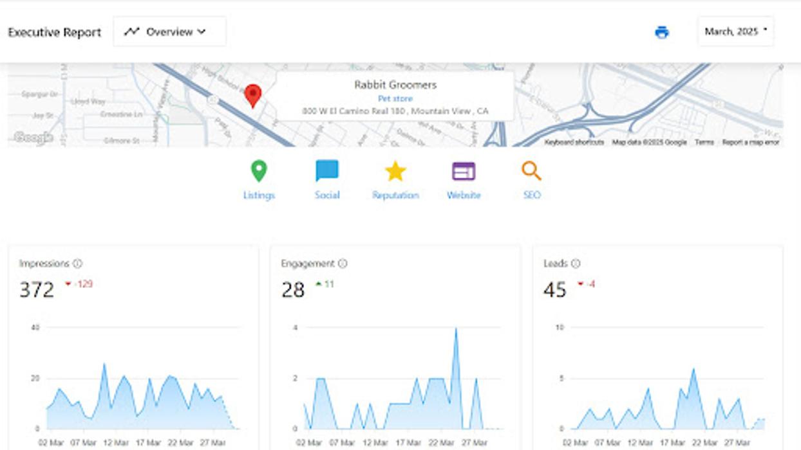This screenshot has width=801, height=450.
Task: Click the red map location pin
Action: [253, 95]
